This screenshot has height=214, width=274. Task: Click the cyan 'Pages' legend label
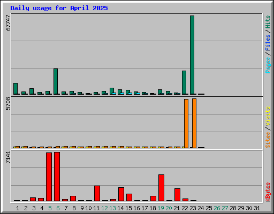268,65
